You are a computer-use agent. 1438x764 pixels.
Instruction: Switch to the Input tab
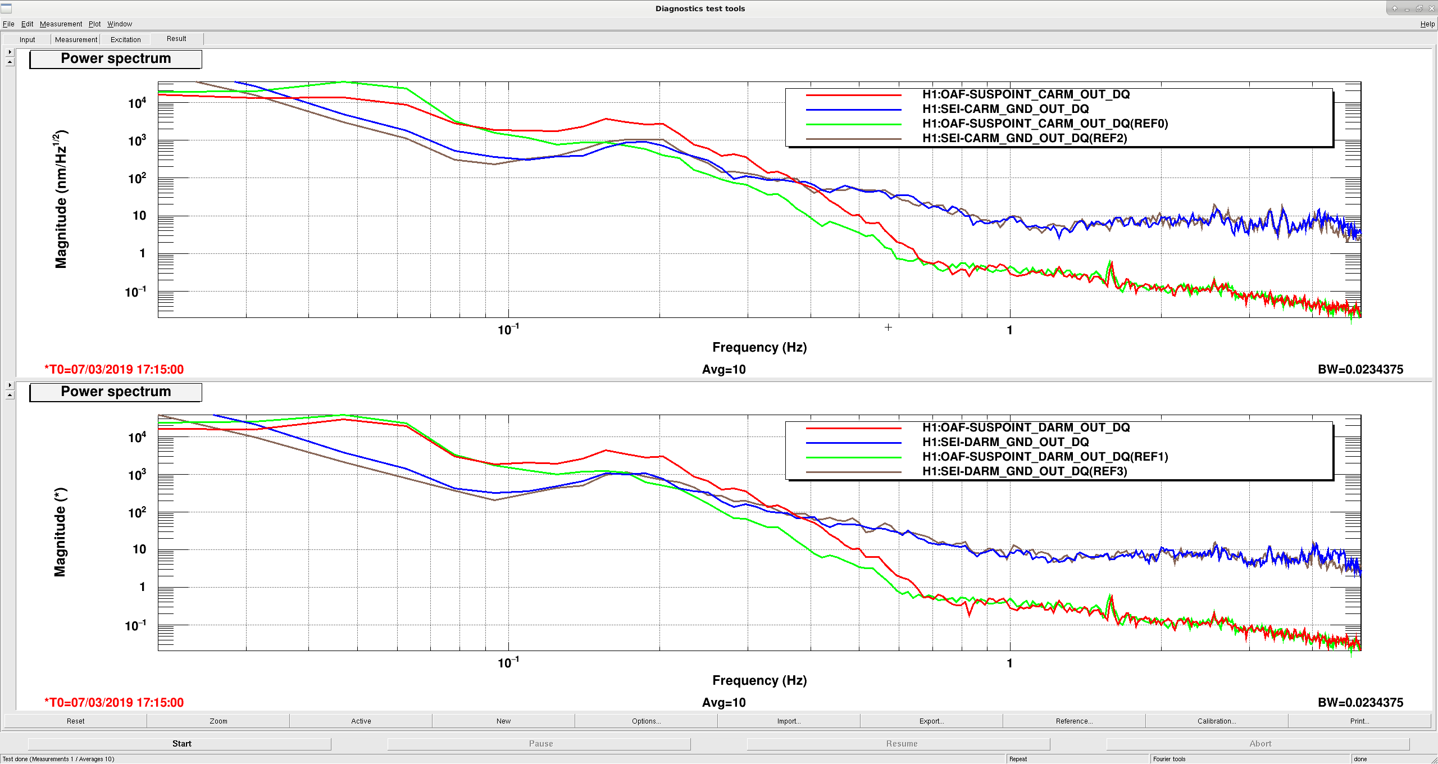coord(27,39)
